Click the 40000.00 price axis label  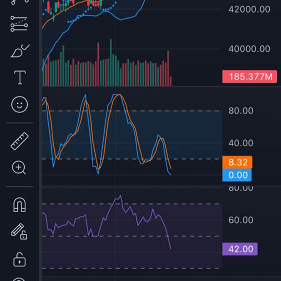coord(249,49)
